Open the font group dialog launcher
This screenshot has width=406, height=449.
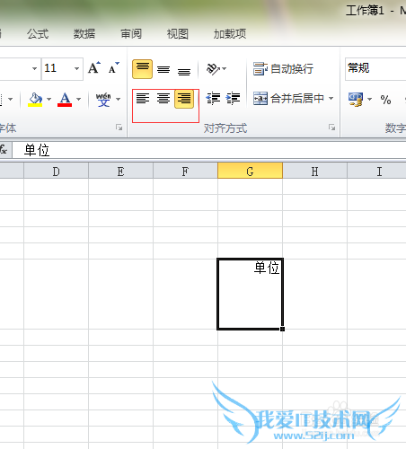[119, 128]
